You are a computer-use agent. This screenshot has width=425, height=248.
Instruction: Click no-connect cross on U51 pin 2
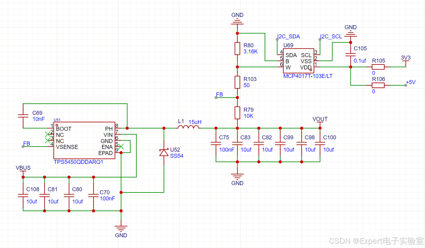click(x=47, y=134)
